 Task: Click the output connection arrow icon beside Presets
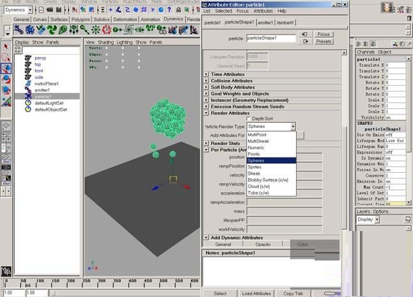coord(305,42)
